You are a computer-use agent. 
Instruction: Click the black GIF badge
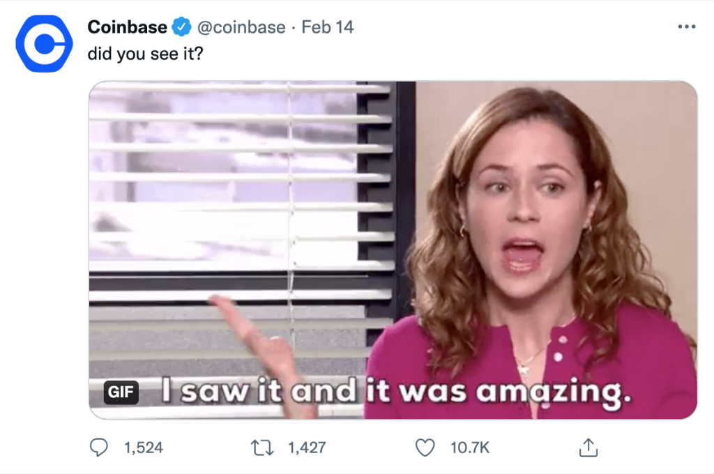pos(121,392)
